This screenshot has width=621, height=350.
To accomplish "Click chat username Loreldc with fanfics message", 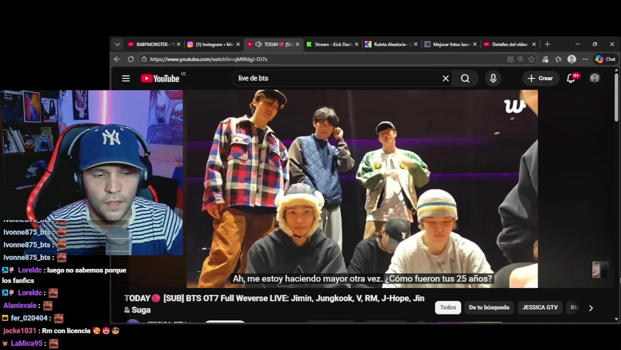I will coord(30,270).
